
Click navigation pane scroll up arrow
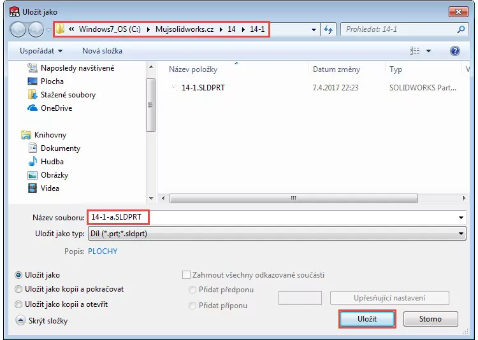click(151, 67)
